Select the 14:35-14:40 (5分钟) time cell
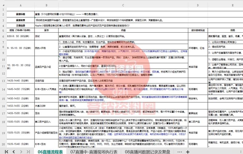 coord(20,81)
